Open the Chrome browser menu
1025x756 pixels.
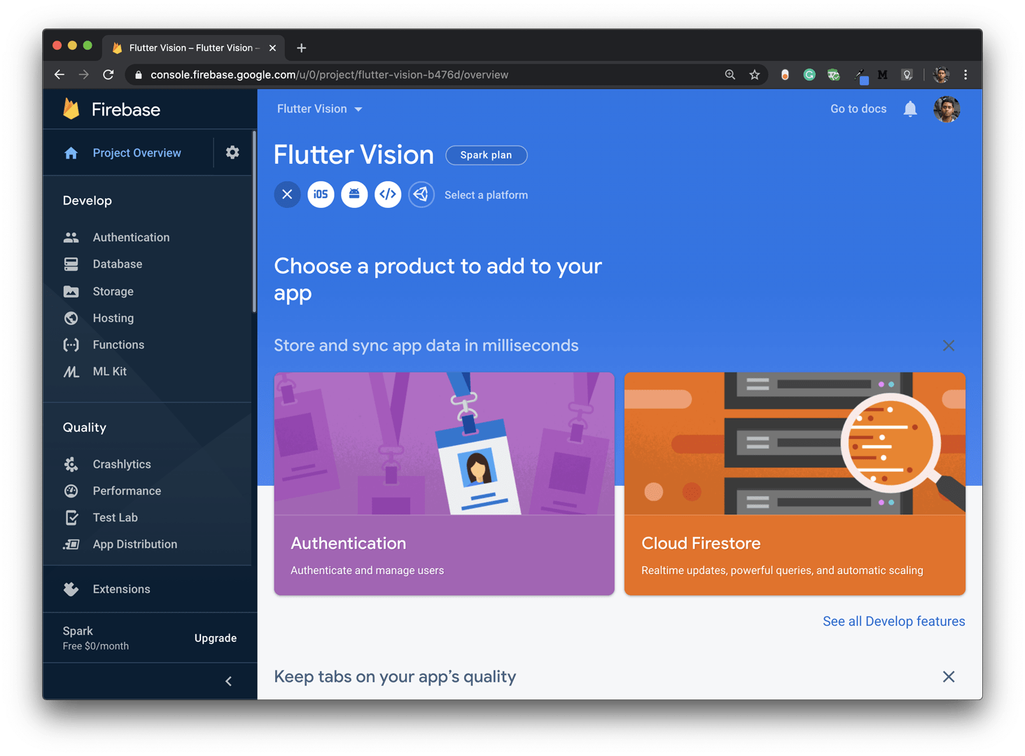(x=965, y=75)
